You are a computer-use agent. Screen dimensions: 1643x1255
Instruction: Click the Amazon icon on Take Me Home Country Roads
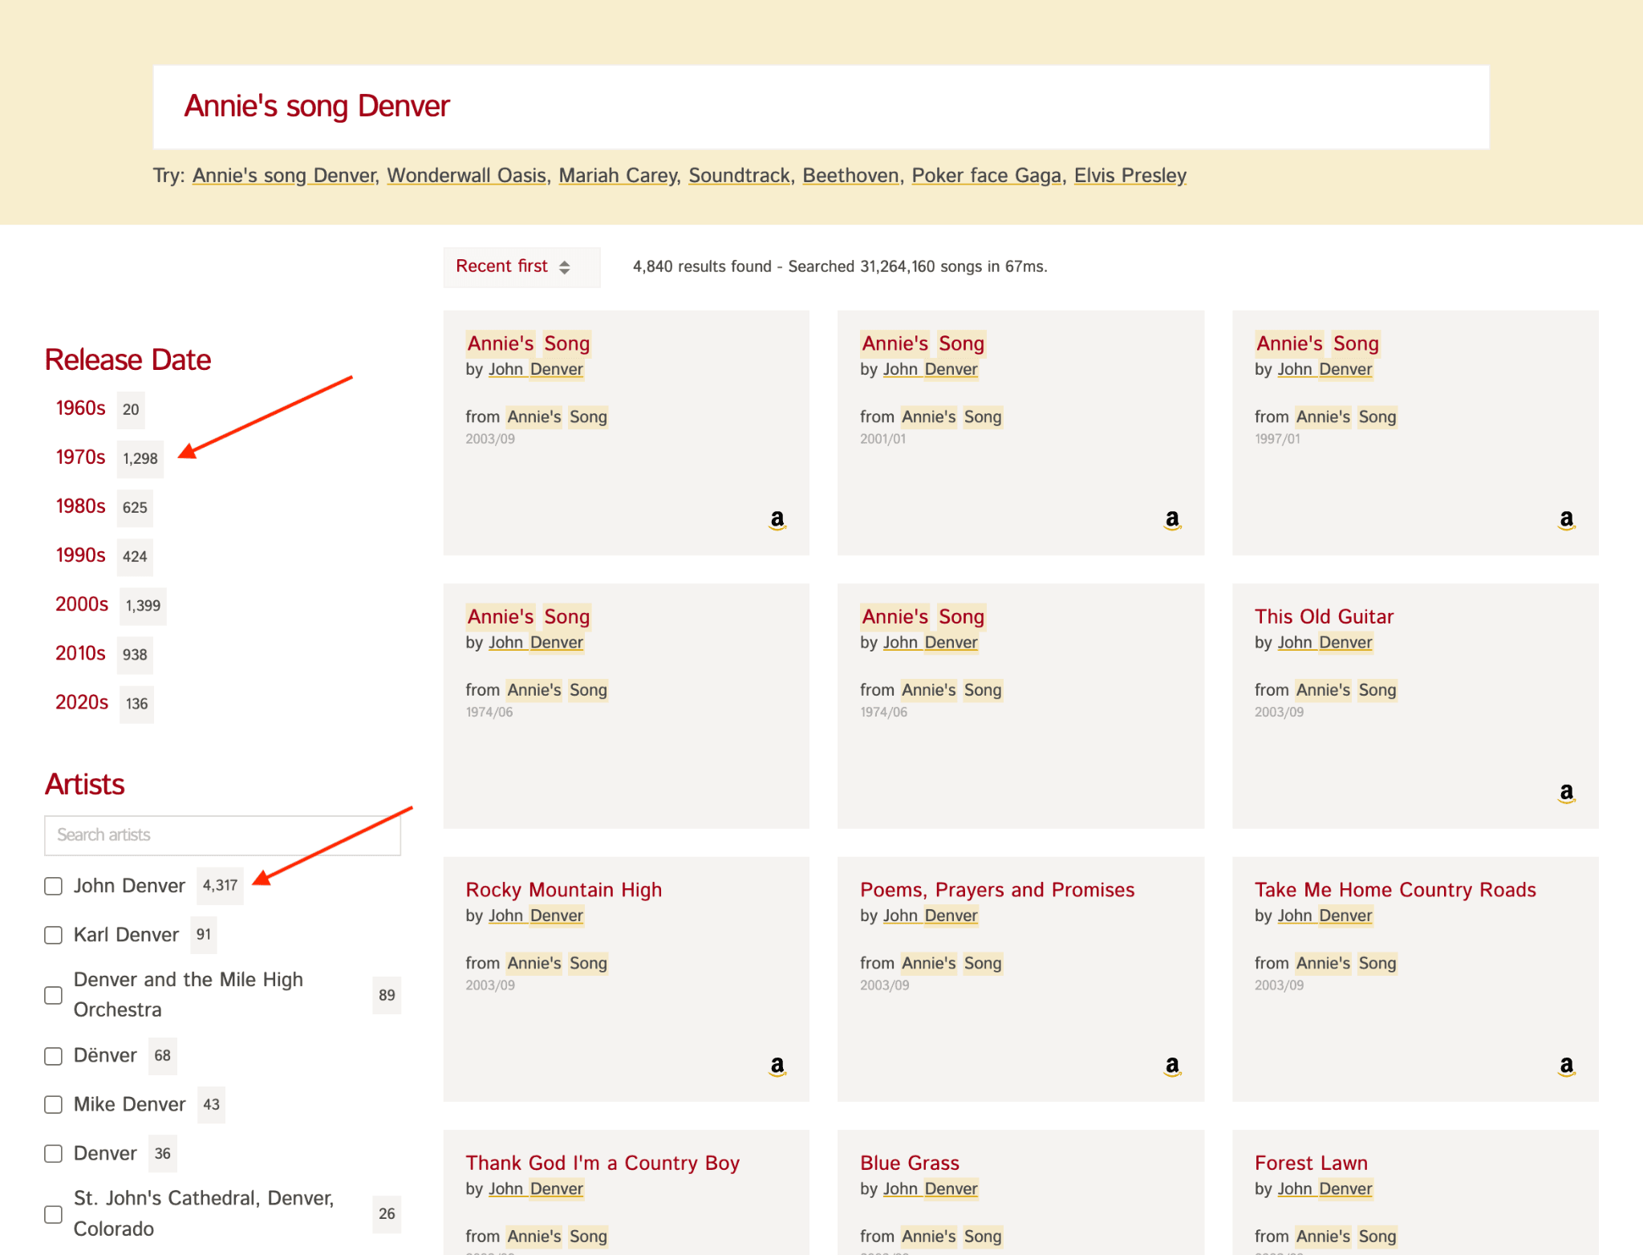[x=1565, y=1066]
